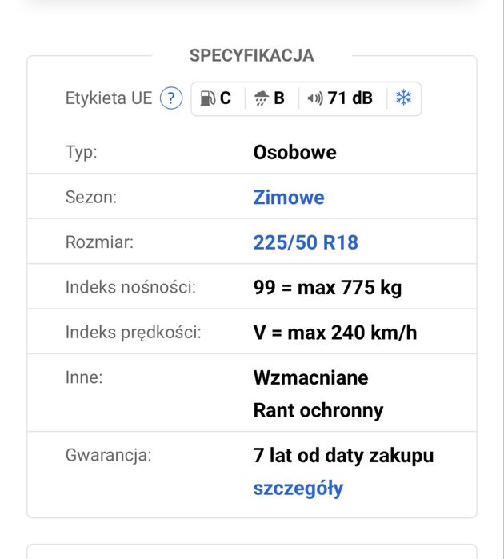Viewport: 504px width, 559px height.
Task: Select the Osobowe type value
Action: (294, 152)
